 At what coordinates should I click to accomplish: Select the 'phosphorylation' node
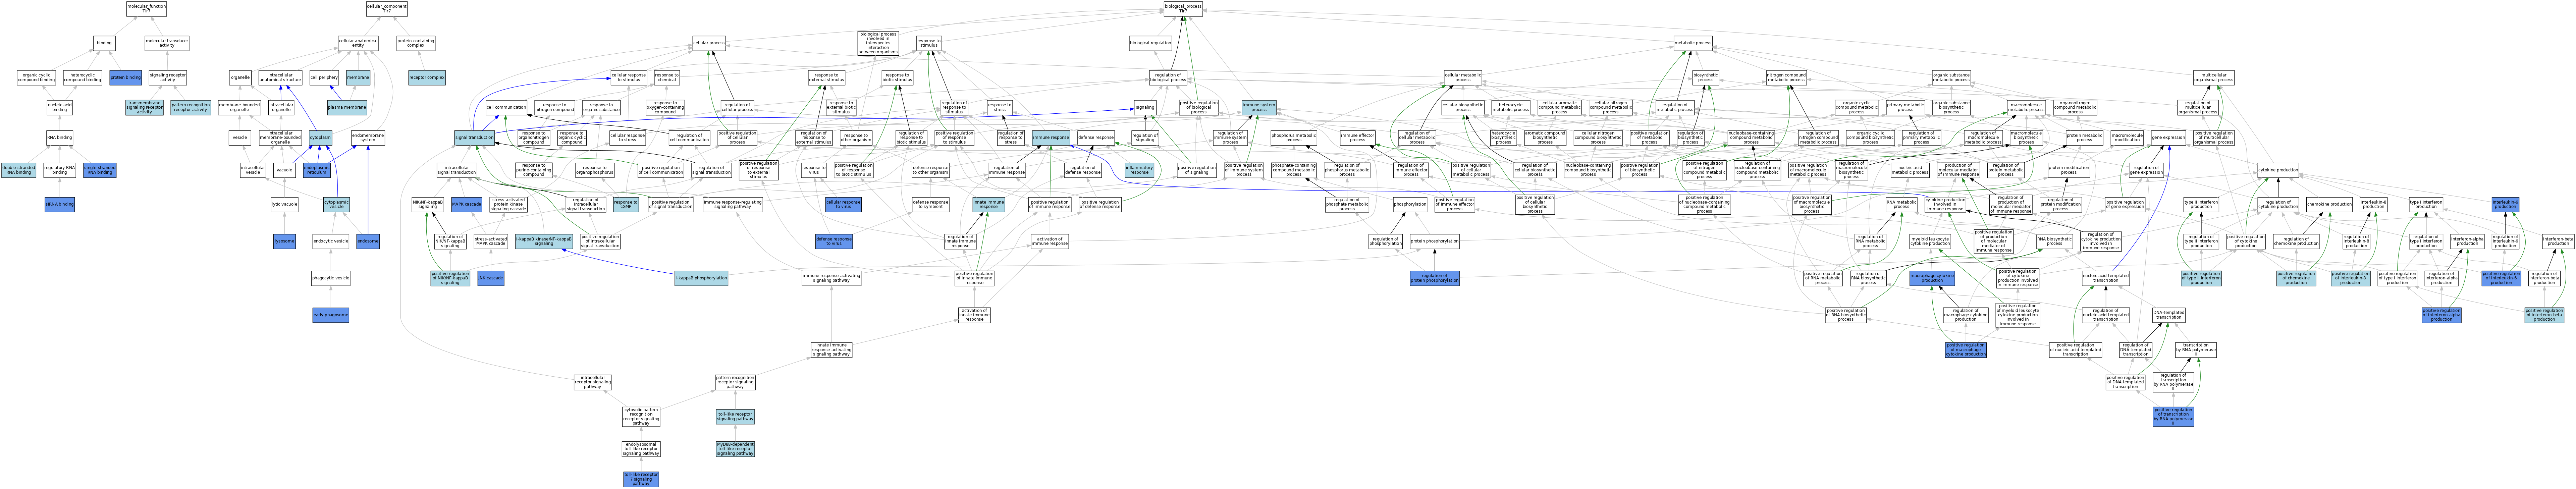pos(1410,205)
